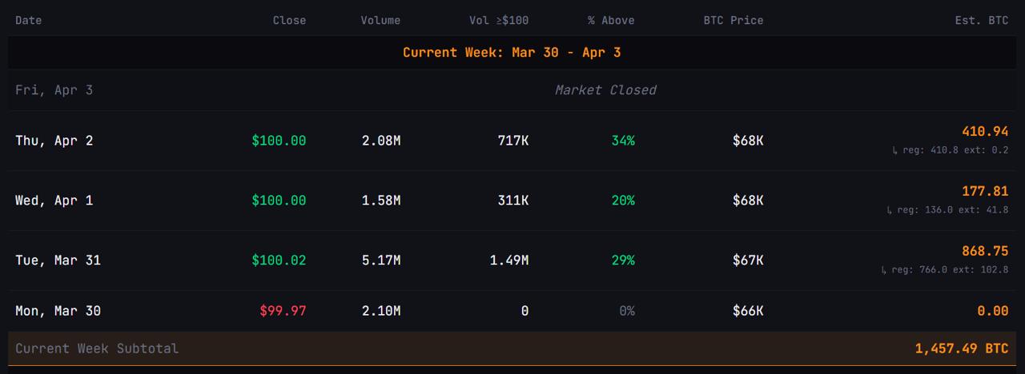Open the Thu, Apr 2 row
1025x374 pixels.
click(x=54, y=141)
